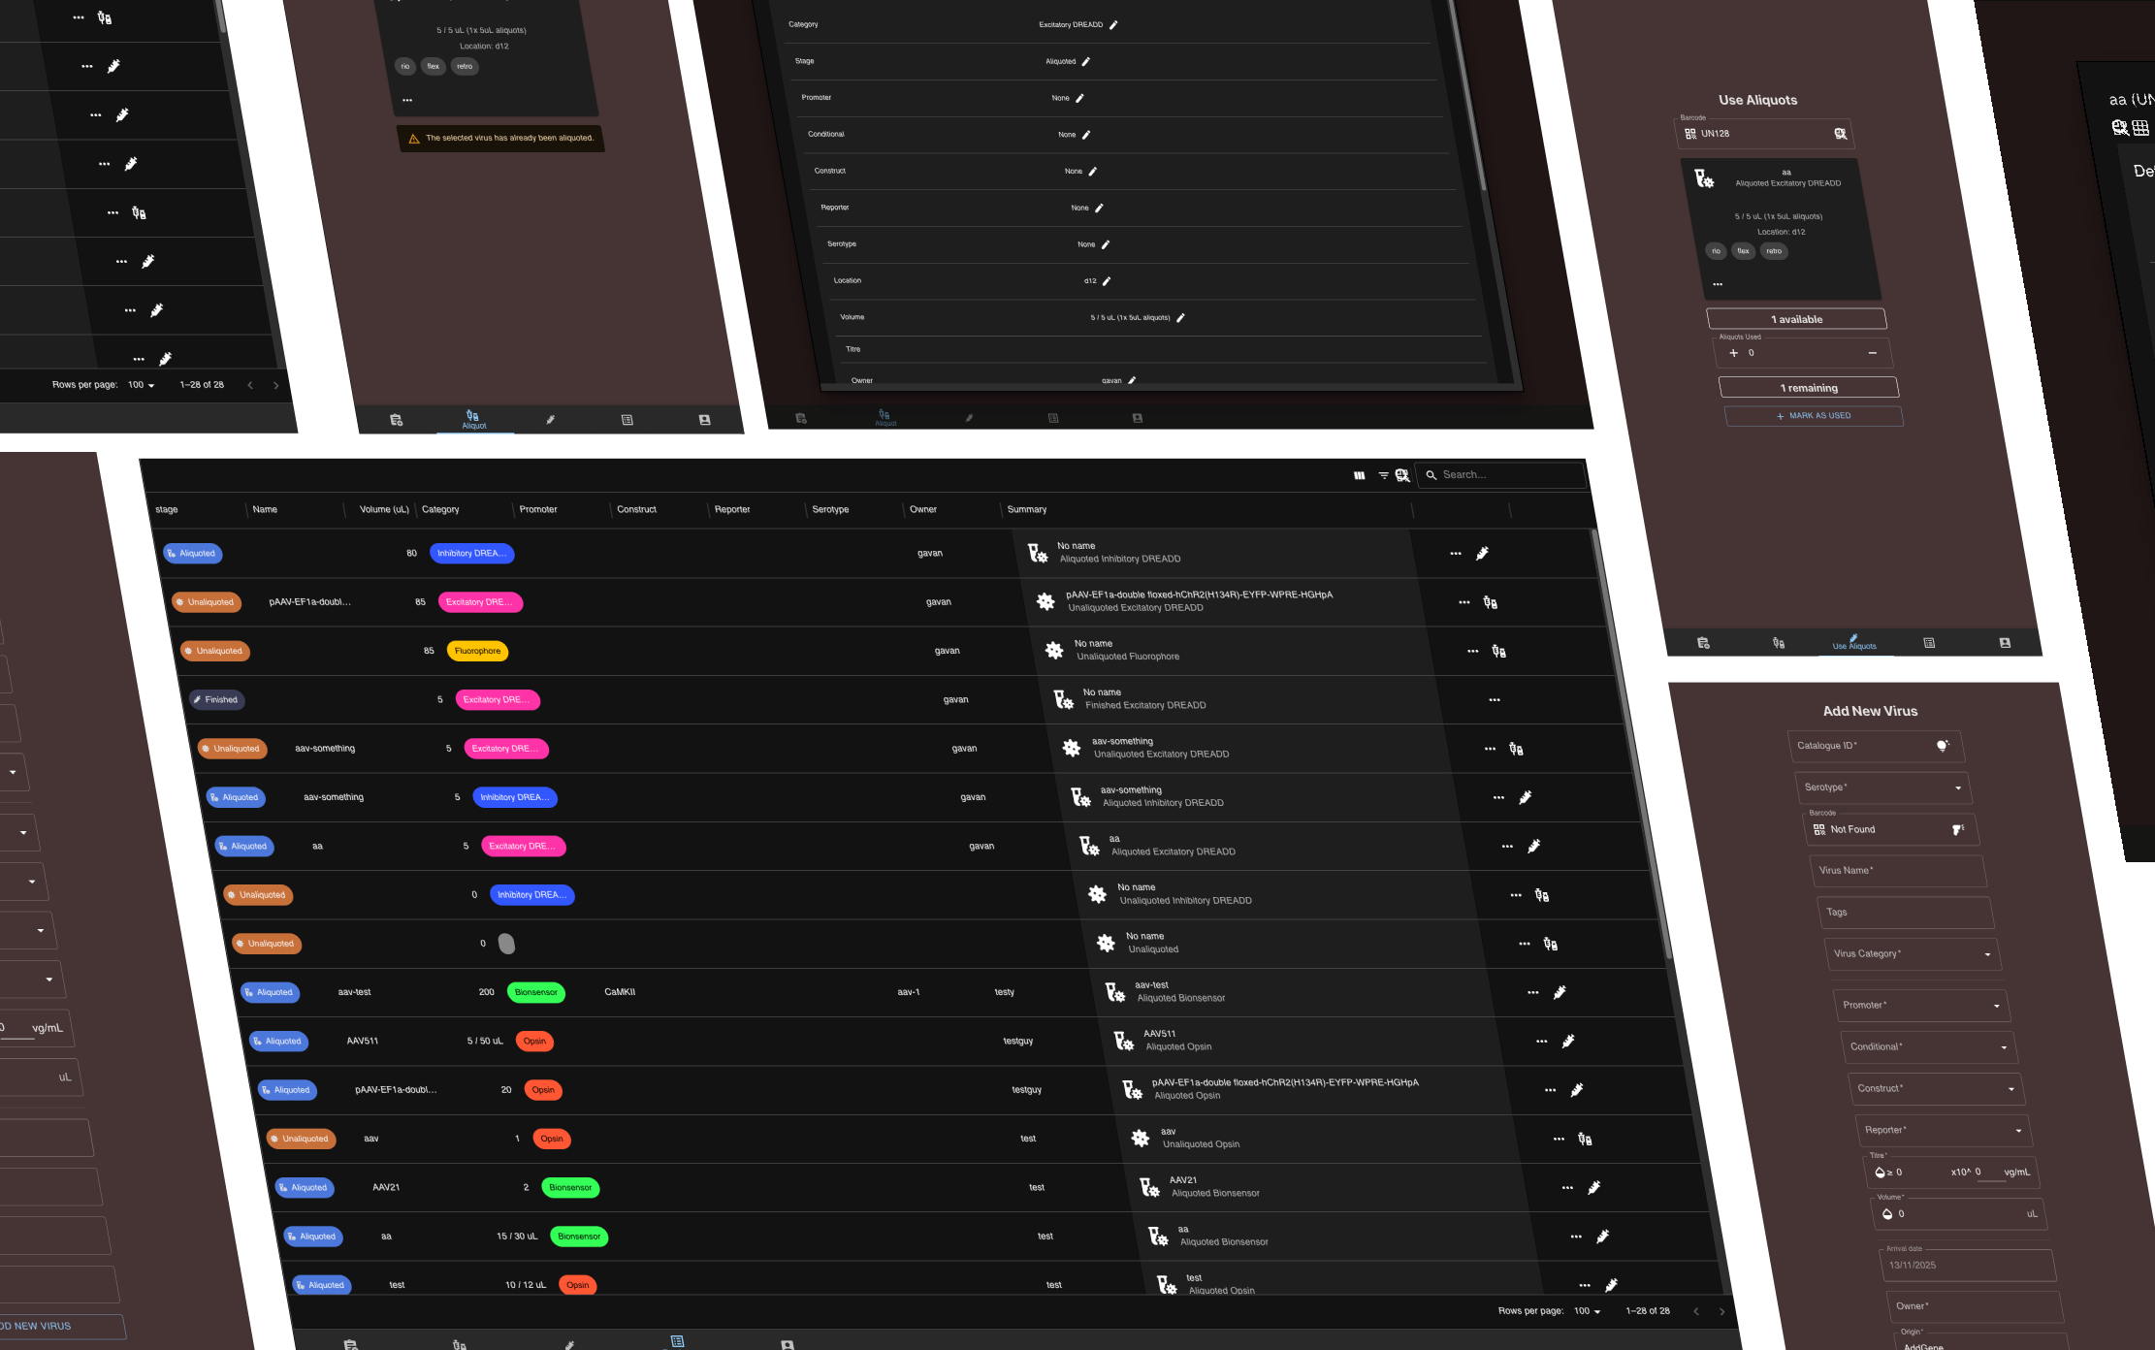
Task: Click the syringe use icon on AAV511 row
Action: pos(1568,1042)
